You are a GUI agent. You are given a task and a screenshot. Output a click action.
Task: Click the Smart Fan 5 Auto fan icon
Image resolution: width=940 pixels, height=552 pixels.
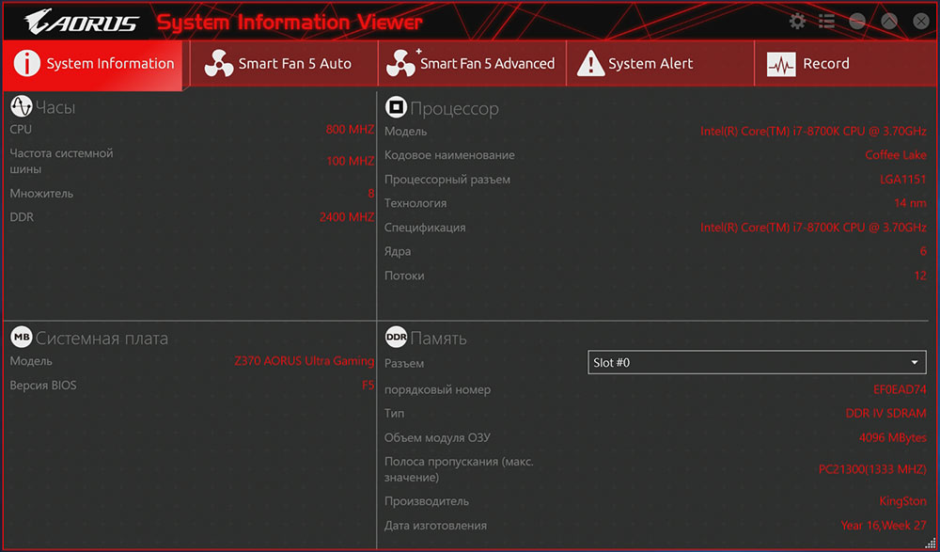[219, 64]
